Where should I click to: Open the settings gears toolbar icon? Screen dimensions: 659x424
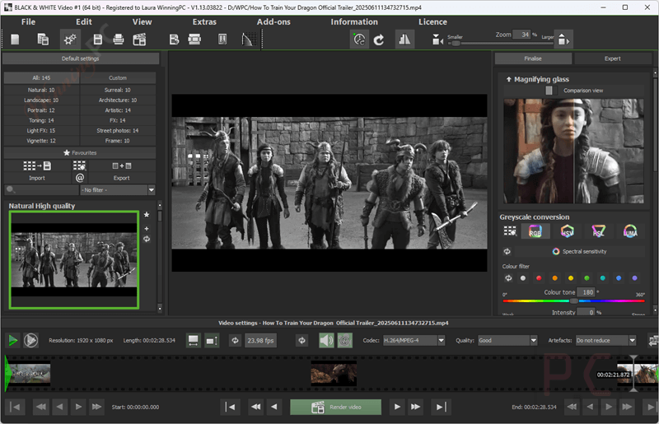point(70,40)
